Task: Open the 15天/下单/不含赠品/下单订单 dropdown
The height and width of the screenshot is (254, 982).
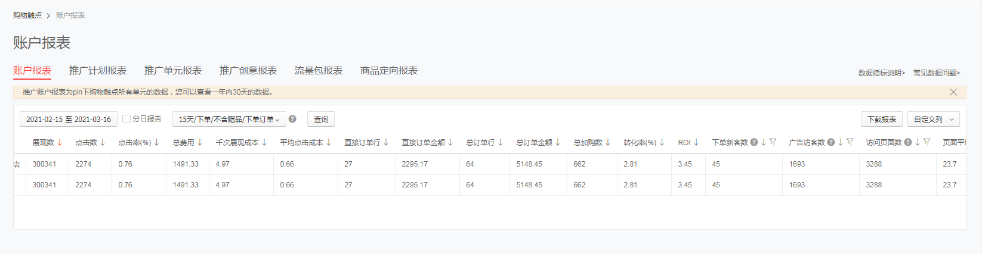Action: [x=229, y=120]
